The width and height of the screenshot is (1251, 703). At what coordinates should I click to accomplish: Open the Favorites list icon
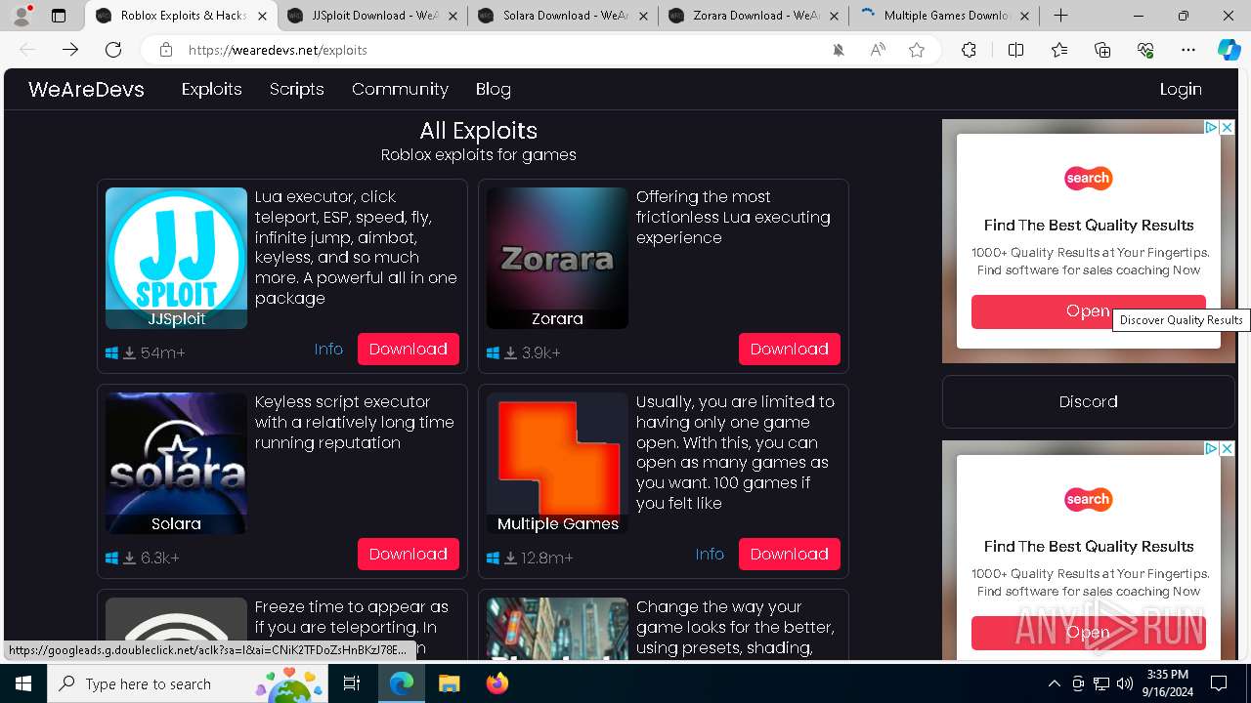tap(1059, 50)
